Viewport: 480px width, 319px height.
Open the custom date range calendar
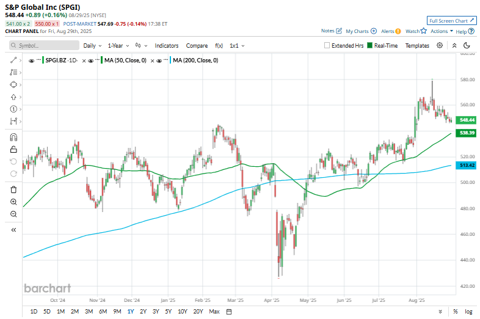tap(229, 312)
